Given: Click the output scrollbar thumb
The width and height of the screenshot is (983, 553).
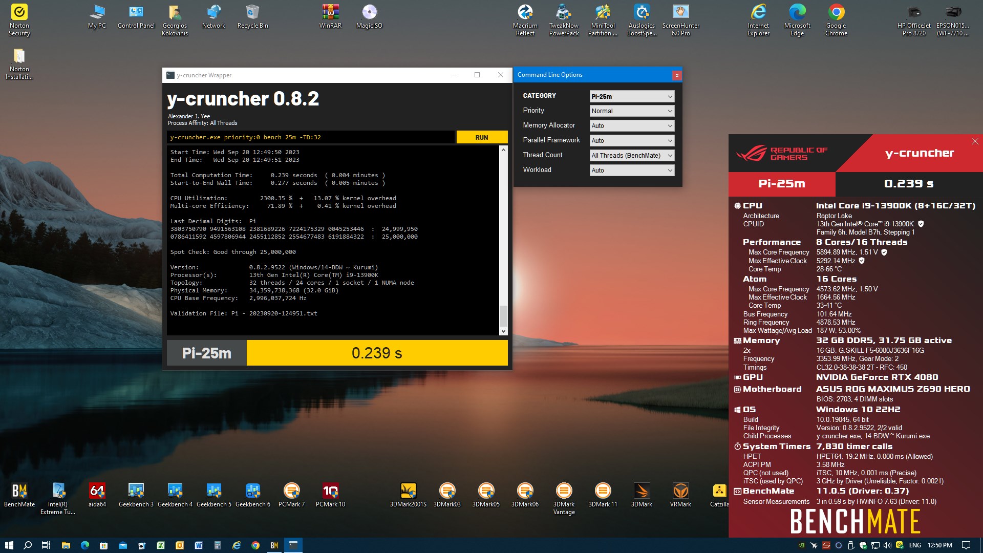Looking at the screenshot, I should (503, 315).
